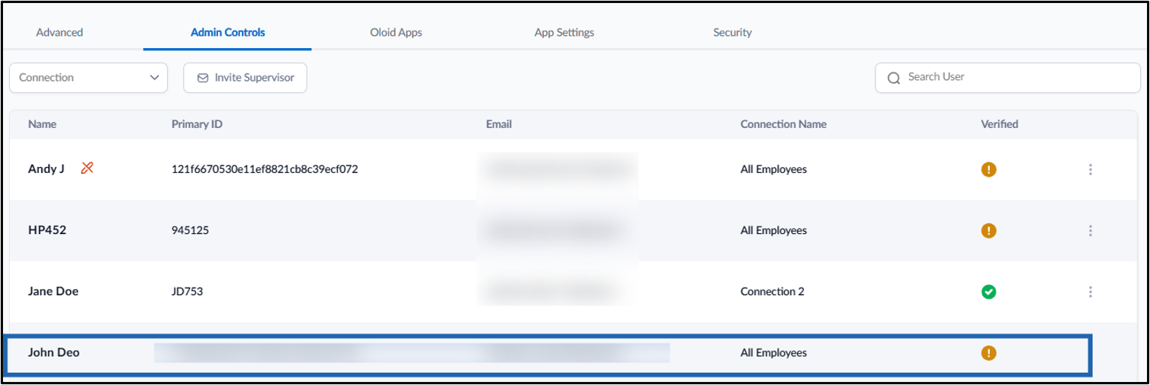Click the magnifier icon in the search box
Image resolution: width=1150 pixels, height=385 pixels.
(x=894, y=78)
